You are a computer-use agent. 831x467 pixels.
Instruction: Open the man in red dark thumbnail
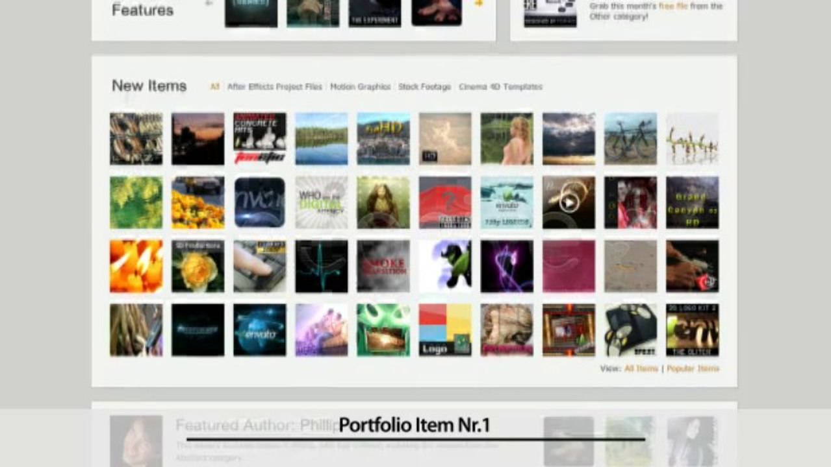(x=631, y=202)
